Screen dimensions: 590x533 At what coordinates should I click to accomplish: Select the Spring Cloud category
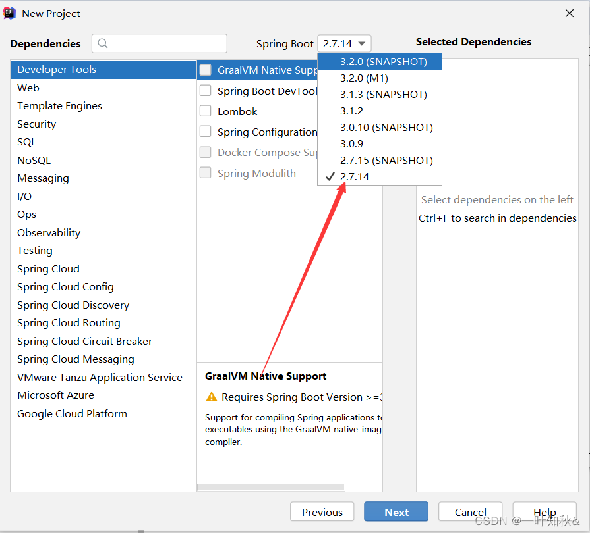point(103,269)
